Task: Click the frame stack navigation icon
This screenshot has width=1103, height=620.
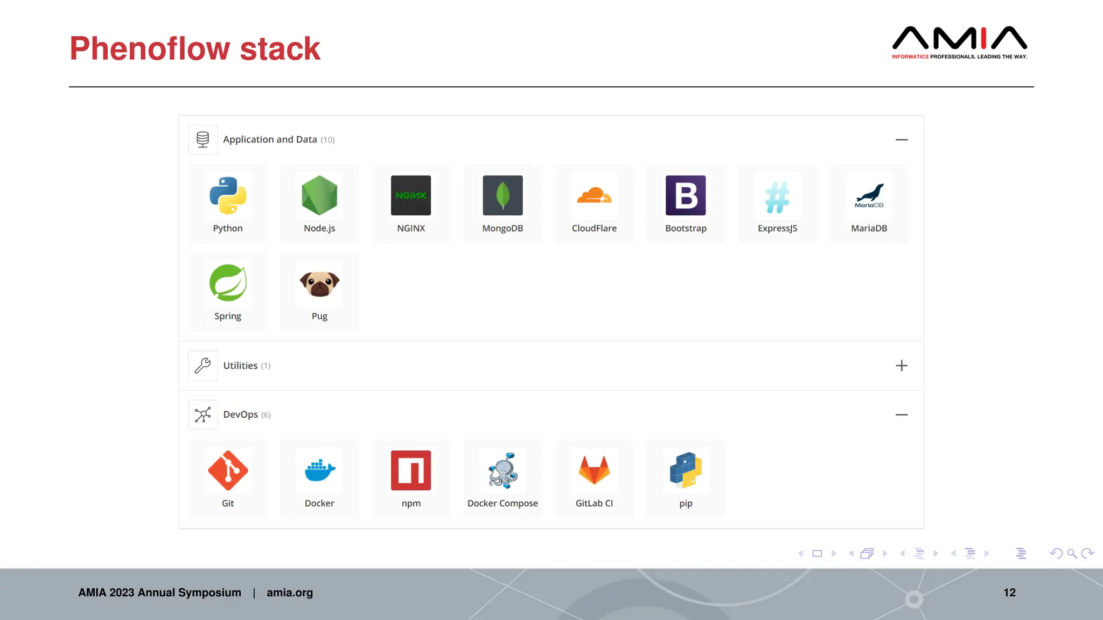Action: pyautogui.click(x=867, y=553)
